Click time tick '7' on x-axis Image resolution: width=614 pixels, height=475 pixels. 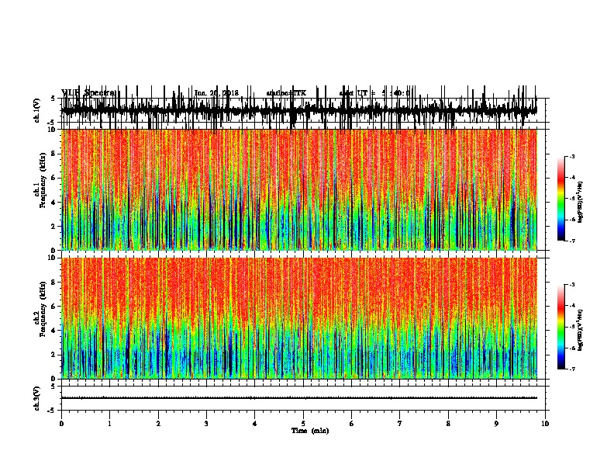(400, 424)
